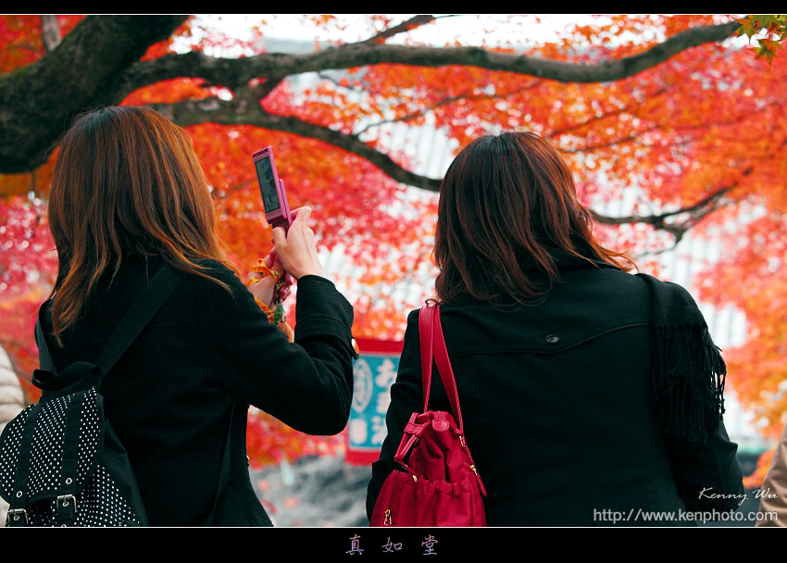
Task: Click the www.kenphoto.com URL text
Action: coord(685,516)
